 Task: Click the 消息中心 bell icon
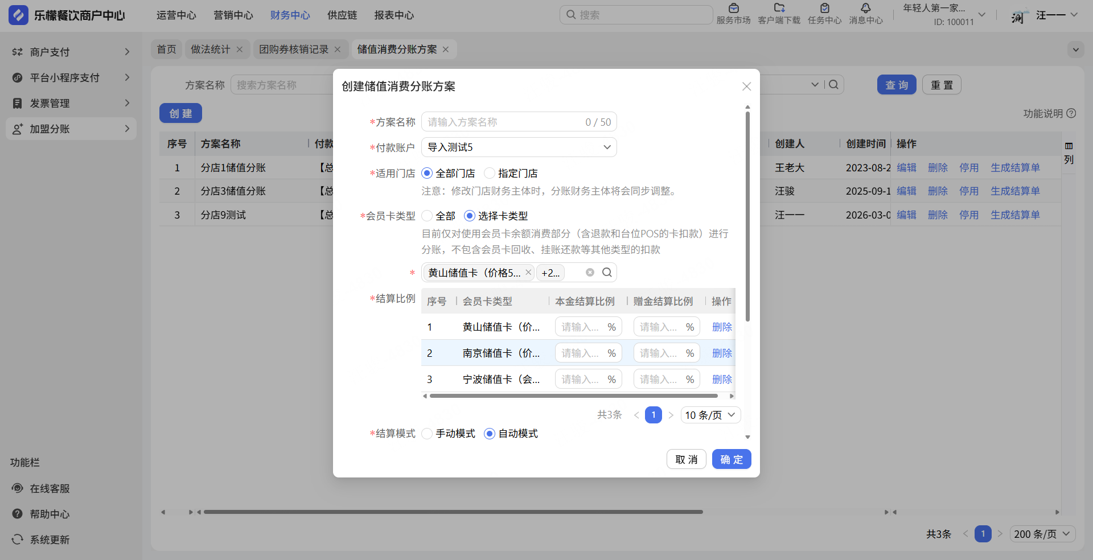click(865, 9)
